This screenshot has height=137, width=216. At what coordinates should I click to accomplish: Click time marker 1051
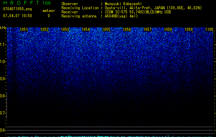pyautogui.click(x=24, y=29)
